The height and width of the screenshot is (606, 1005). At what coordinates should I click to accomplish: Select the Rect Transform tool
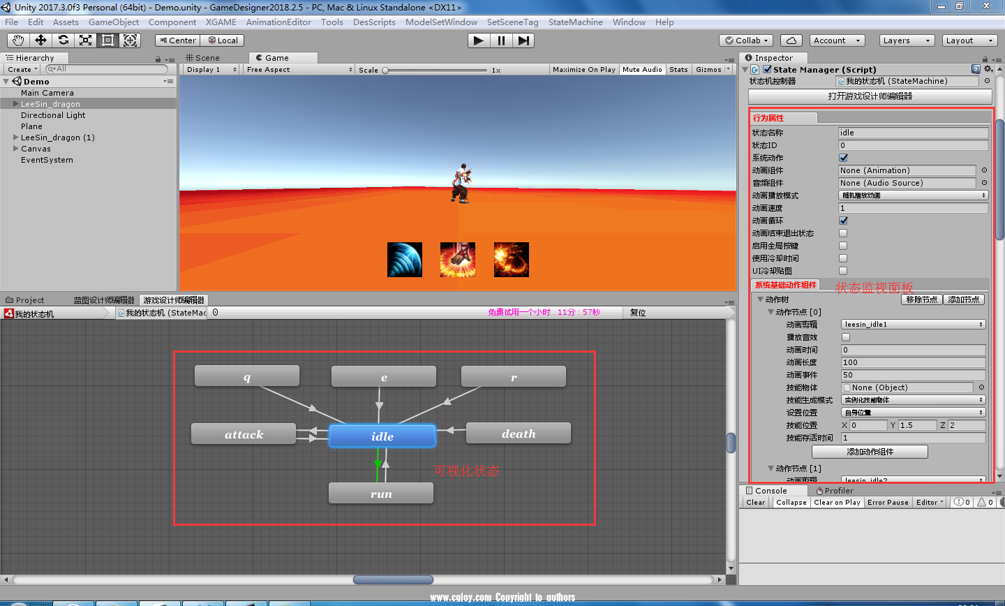coord(107,40)
